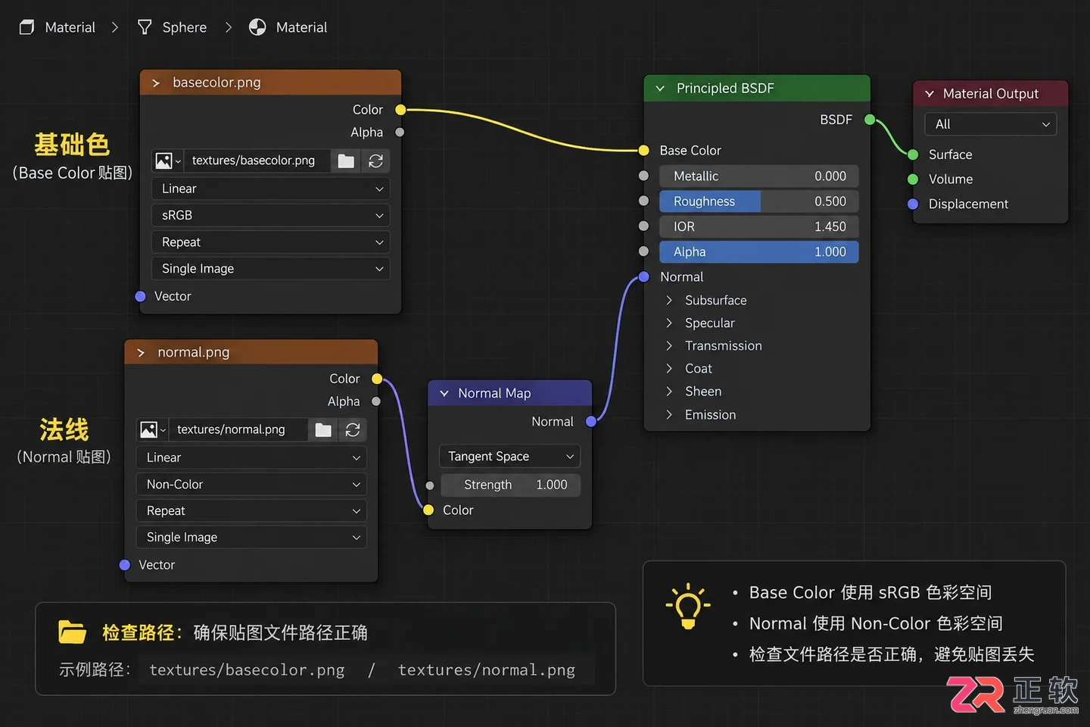Reload image icon in basecolor.png node

click(x=375, y=161)
